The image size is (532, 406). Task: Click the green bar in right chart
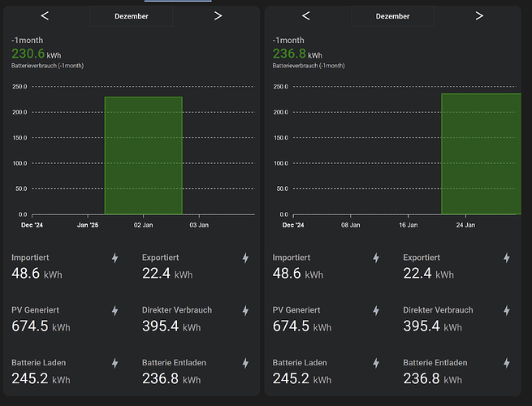click(x=481, y=153)
